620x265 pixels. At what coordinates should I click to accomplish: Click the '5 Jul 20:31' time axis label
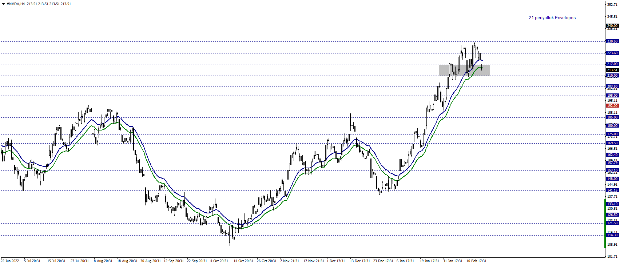32,261
